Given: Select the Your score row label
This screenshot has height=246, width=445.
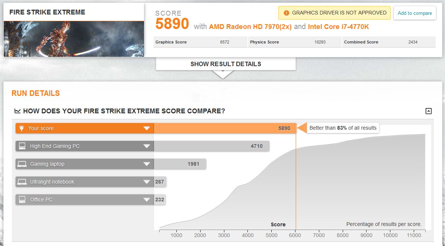Looking at the screenshot, I should click(41, 128).
